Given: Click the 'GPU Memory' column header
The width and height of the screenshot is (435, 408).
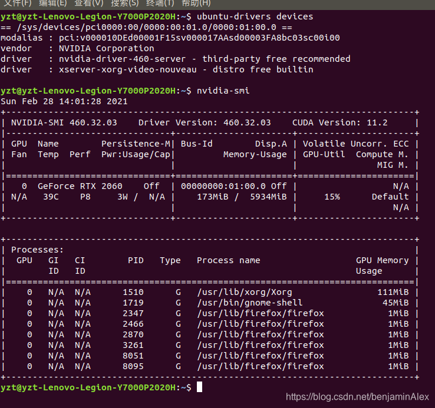Looking at the screenshot, I should (x=383, y=261).
